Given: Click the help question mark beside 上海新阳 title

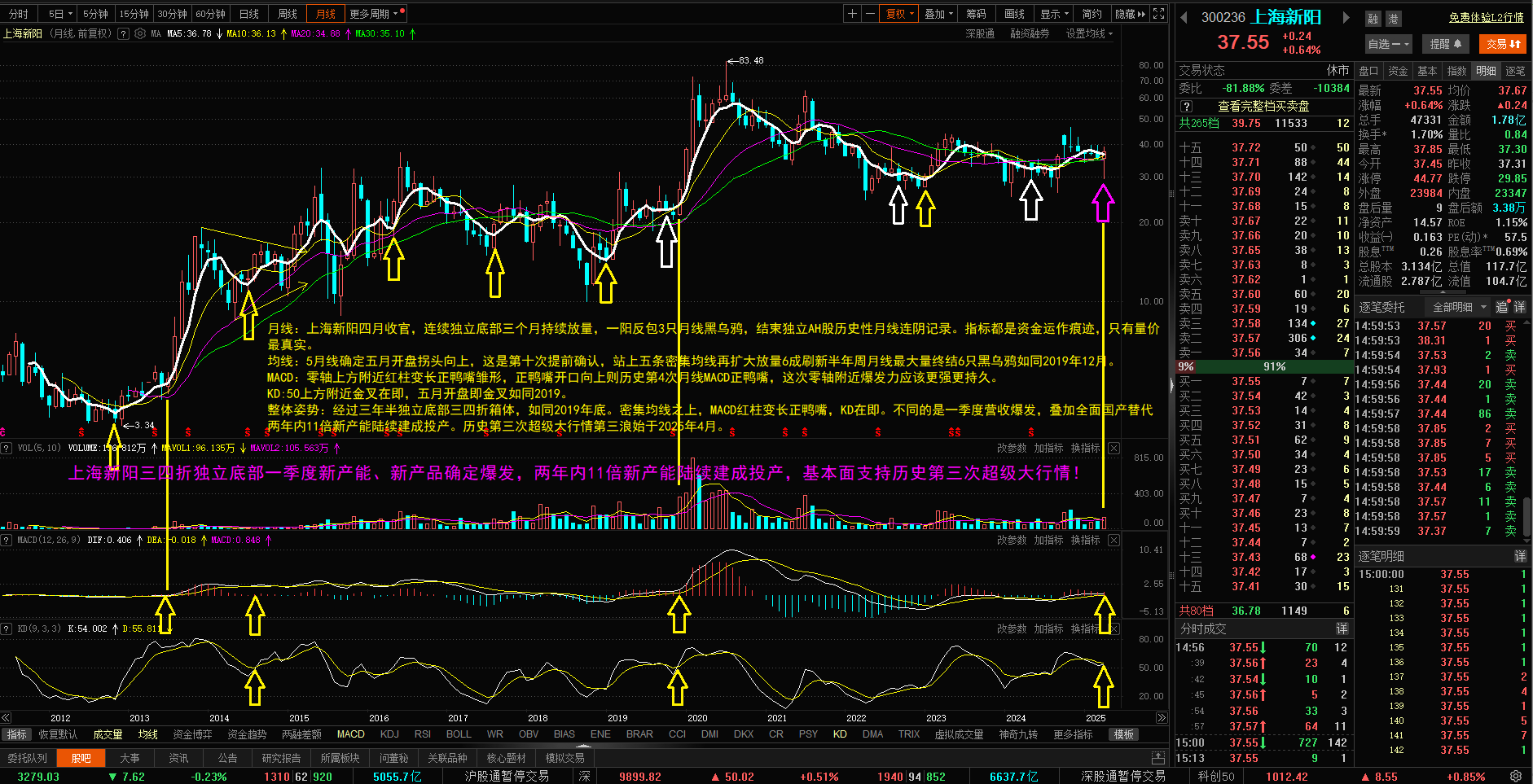Looking at the screenshot, I should 123,33.
